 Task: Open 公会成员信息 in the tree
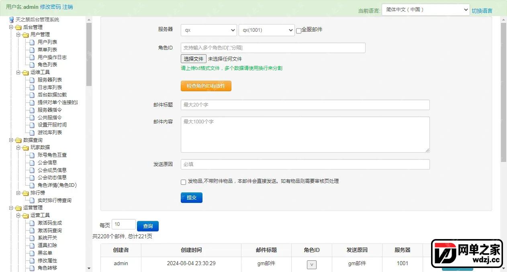coord(52,170)
